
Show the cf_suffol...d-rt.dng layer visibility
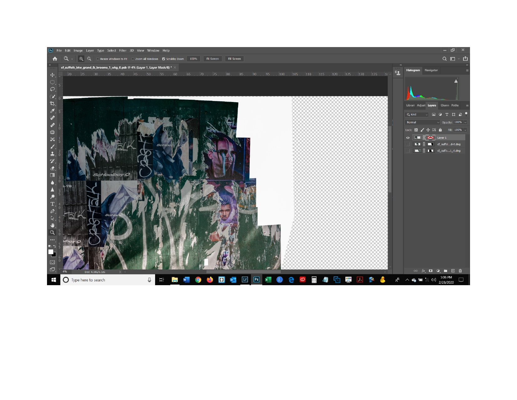[x=408, y=144]
